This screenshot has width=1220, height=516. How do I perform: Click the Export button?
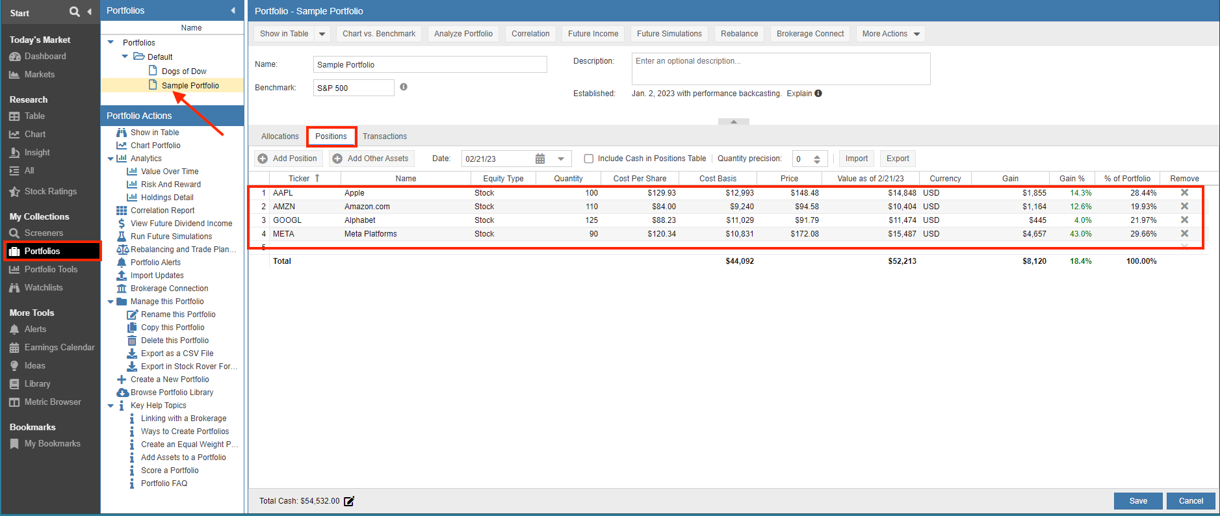click(898, 159)
